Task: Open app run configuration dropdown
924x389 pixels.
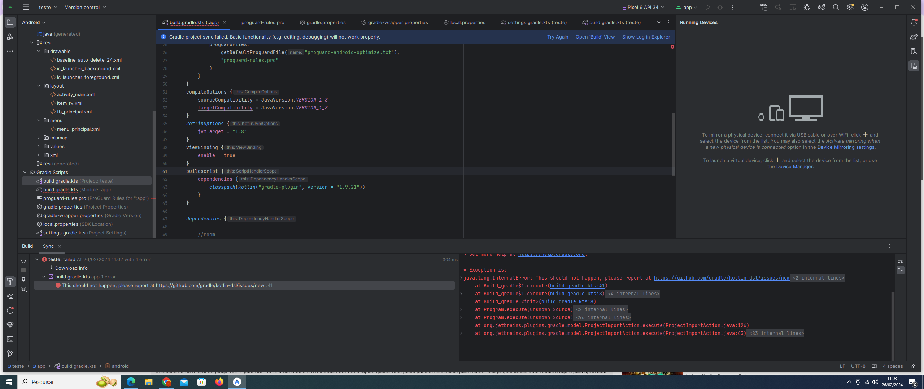Action: (687, 7)
